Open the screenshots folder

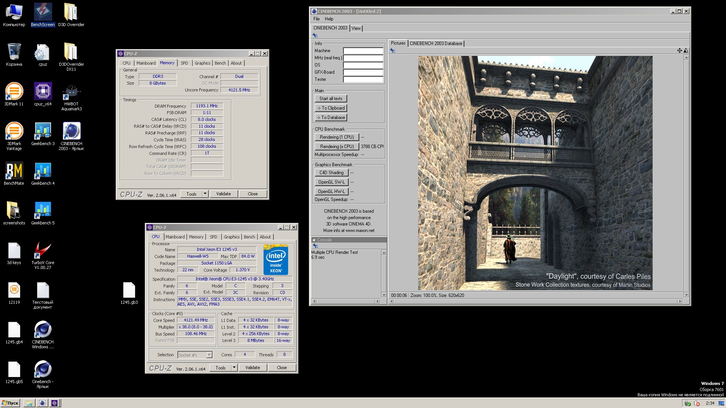pos(14,213)
